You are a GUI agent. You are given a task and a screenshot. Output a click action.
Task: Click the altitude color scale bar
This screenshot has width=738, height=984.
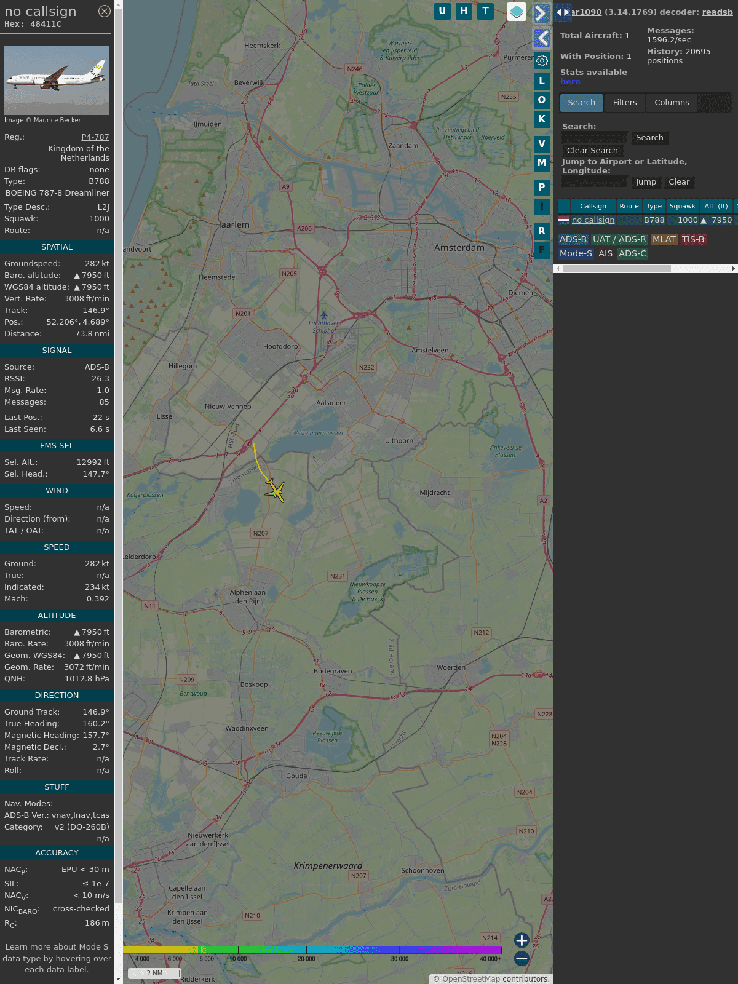coord(312,950)
